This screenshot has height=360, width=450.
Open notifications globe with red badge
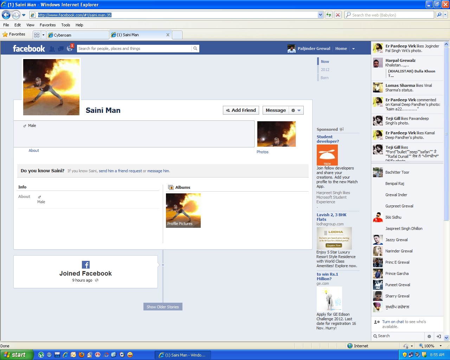pos(70,49)
